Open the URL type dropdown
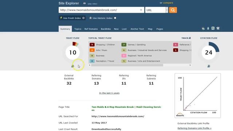This screenshot has width=233, height=131. click(x=157, y=10)
